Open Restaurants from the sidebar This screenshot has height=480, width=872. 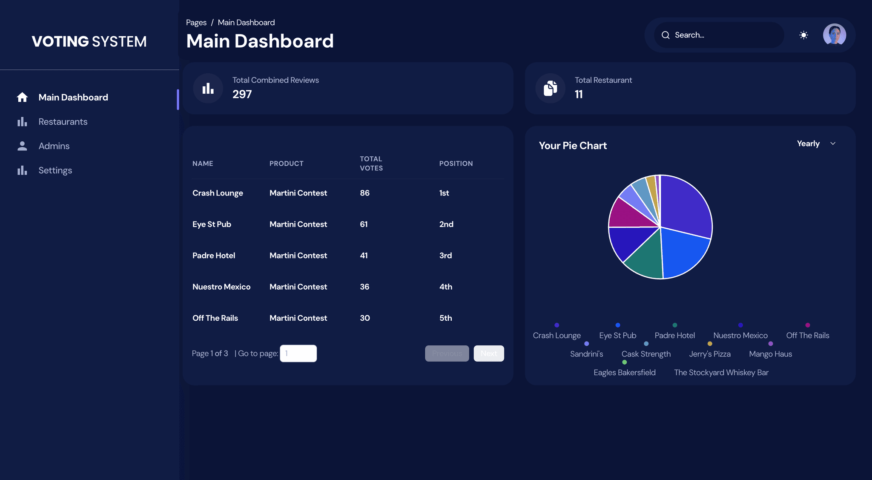63,122
